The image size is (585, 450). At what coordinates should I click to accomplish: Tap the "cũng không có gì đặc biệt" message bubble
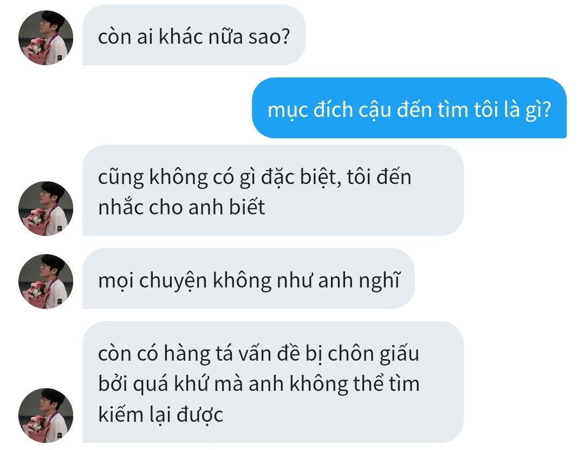point(272,190)
